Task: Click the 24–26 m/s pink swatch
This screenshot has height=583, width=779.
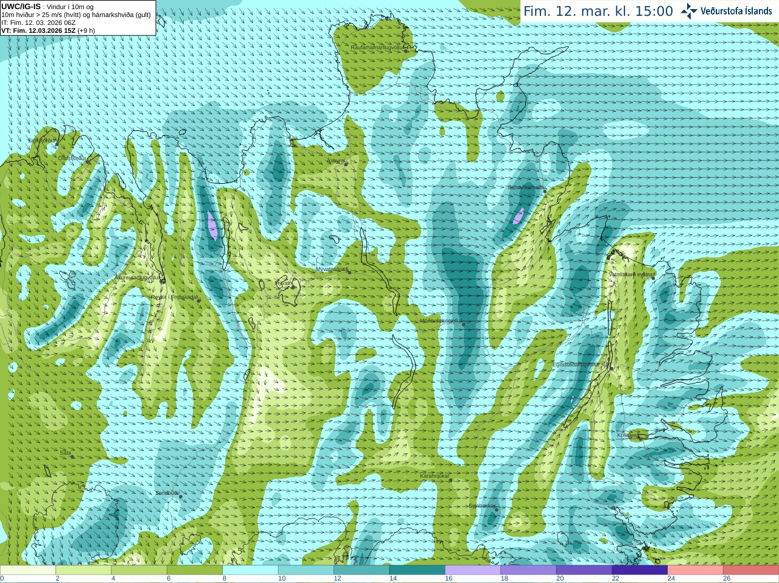Action: coord(696,570)
